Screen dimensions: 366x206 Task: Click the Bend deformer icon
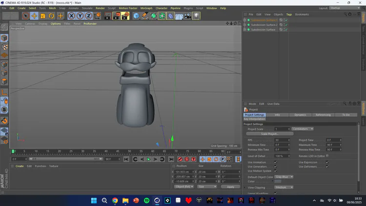click(x=171, y=16)
